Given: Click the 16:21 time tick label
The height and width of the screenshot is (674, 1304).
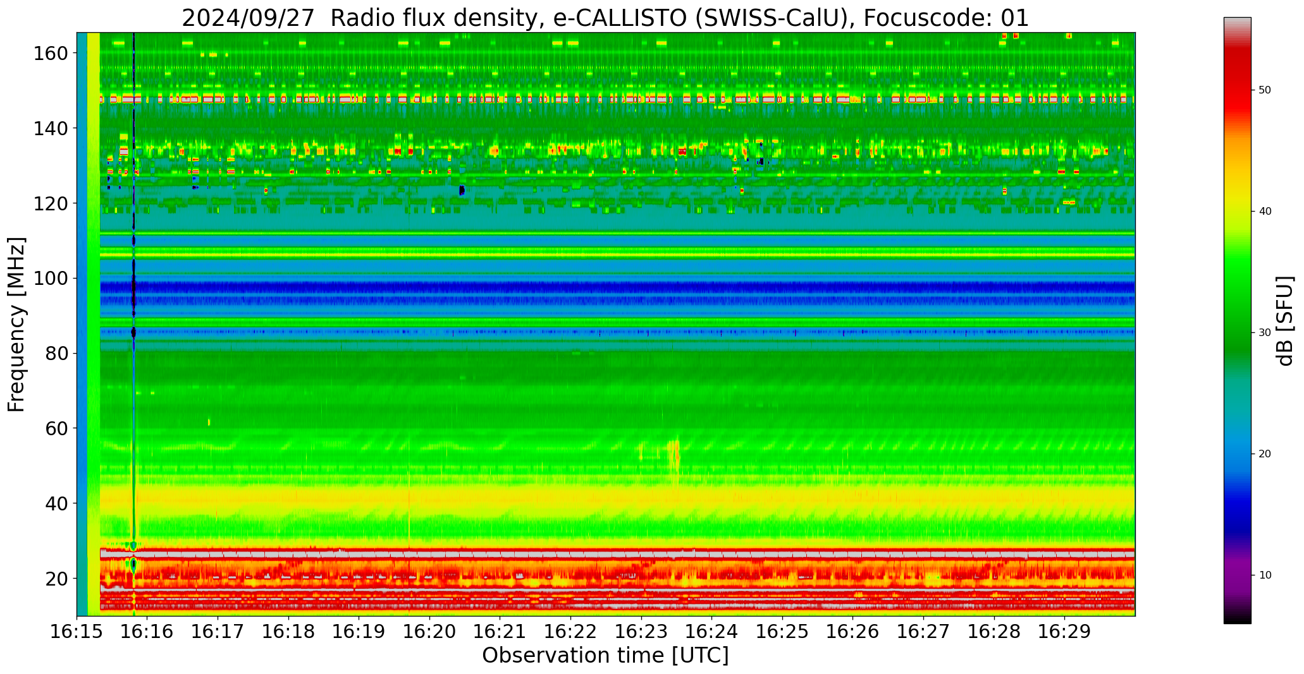Looking at the screenshot, I should coord(500,631).
